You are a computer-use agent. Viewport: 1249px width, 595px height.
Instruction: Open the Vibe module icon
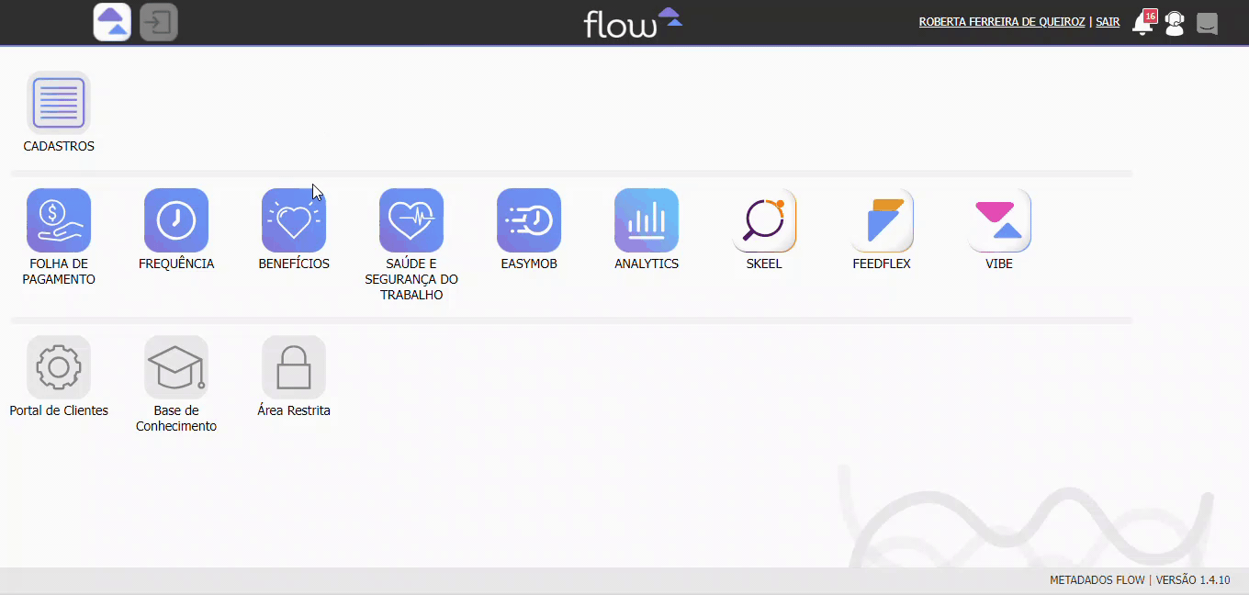(x=999, y=220)
